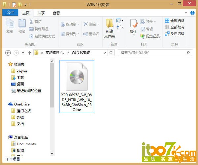Expand the address bar history dropdown
The image size is (198, 165).
click(x=105, y=53)
